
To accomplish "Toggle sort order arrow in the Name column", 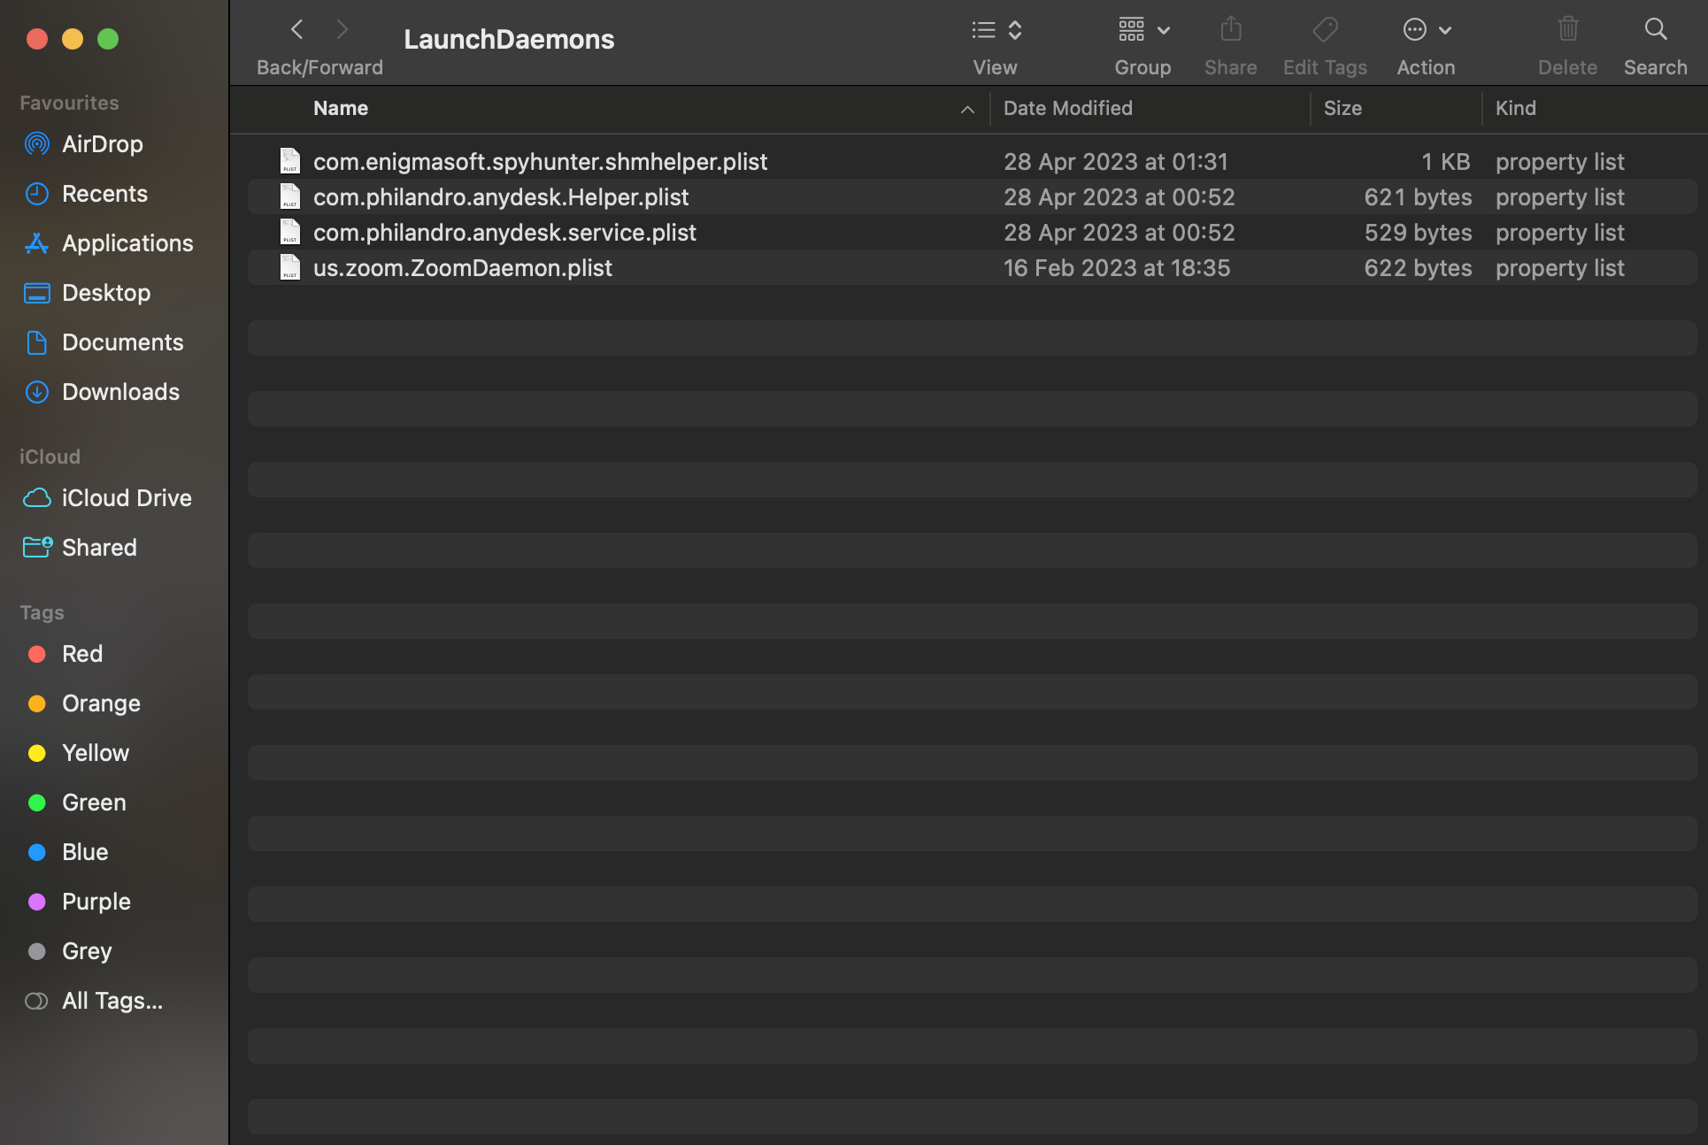I will [967, 109].
